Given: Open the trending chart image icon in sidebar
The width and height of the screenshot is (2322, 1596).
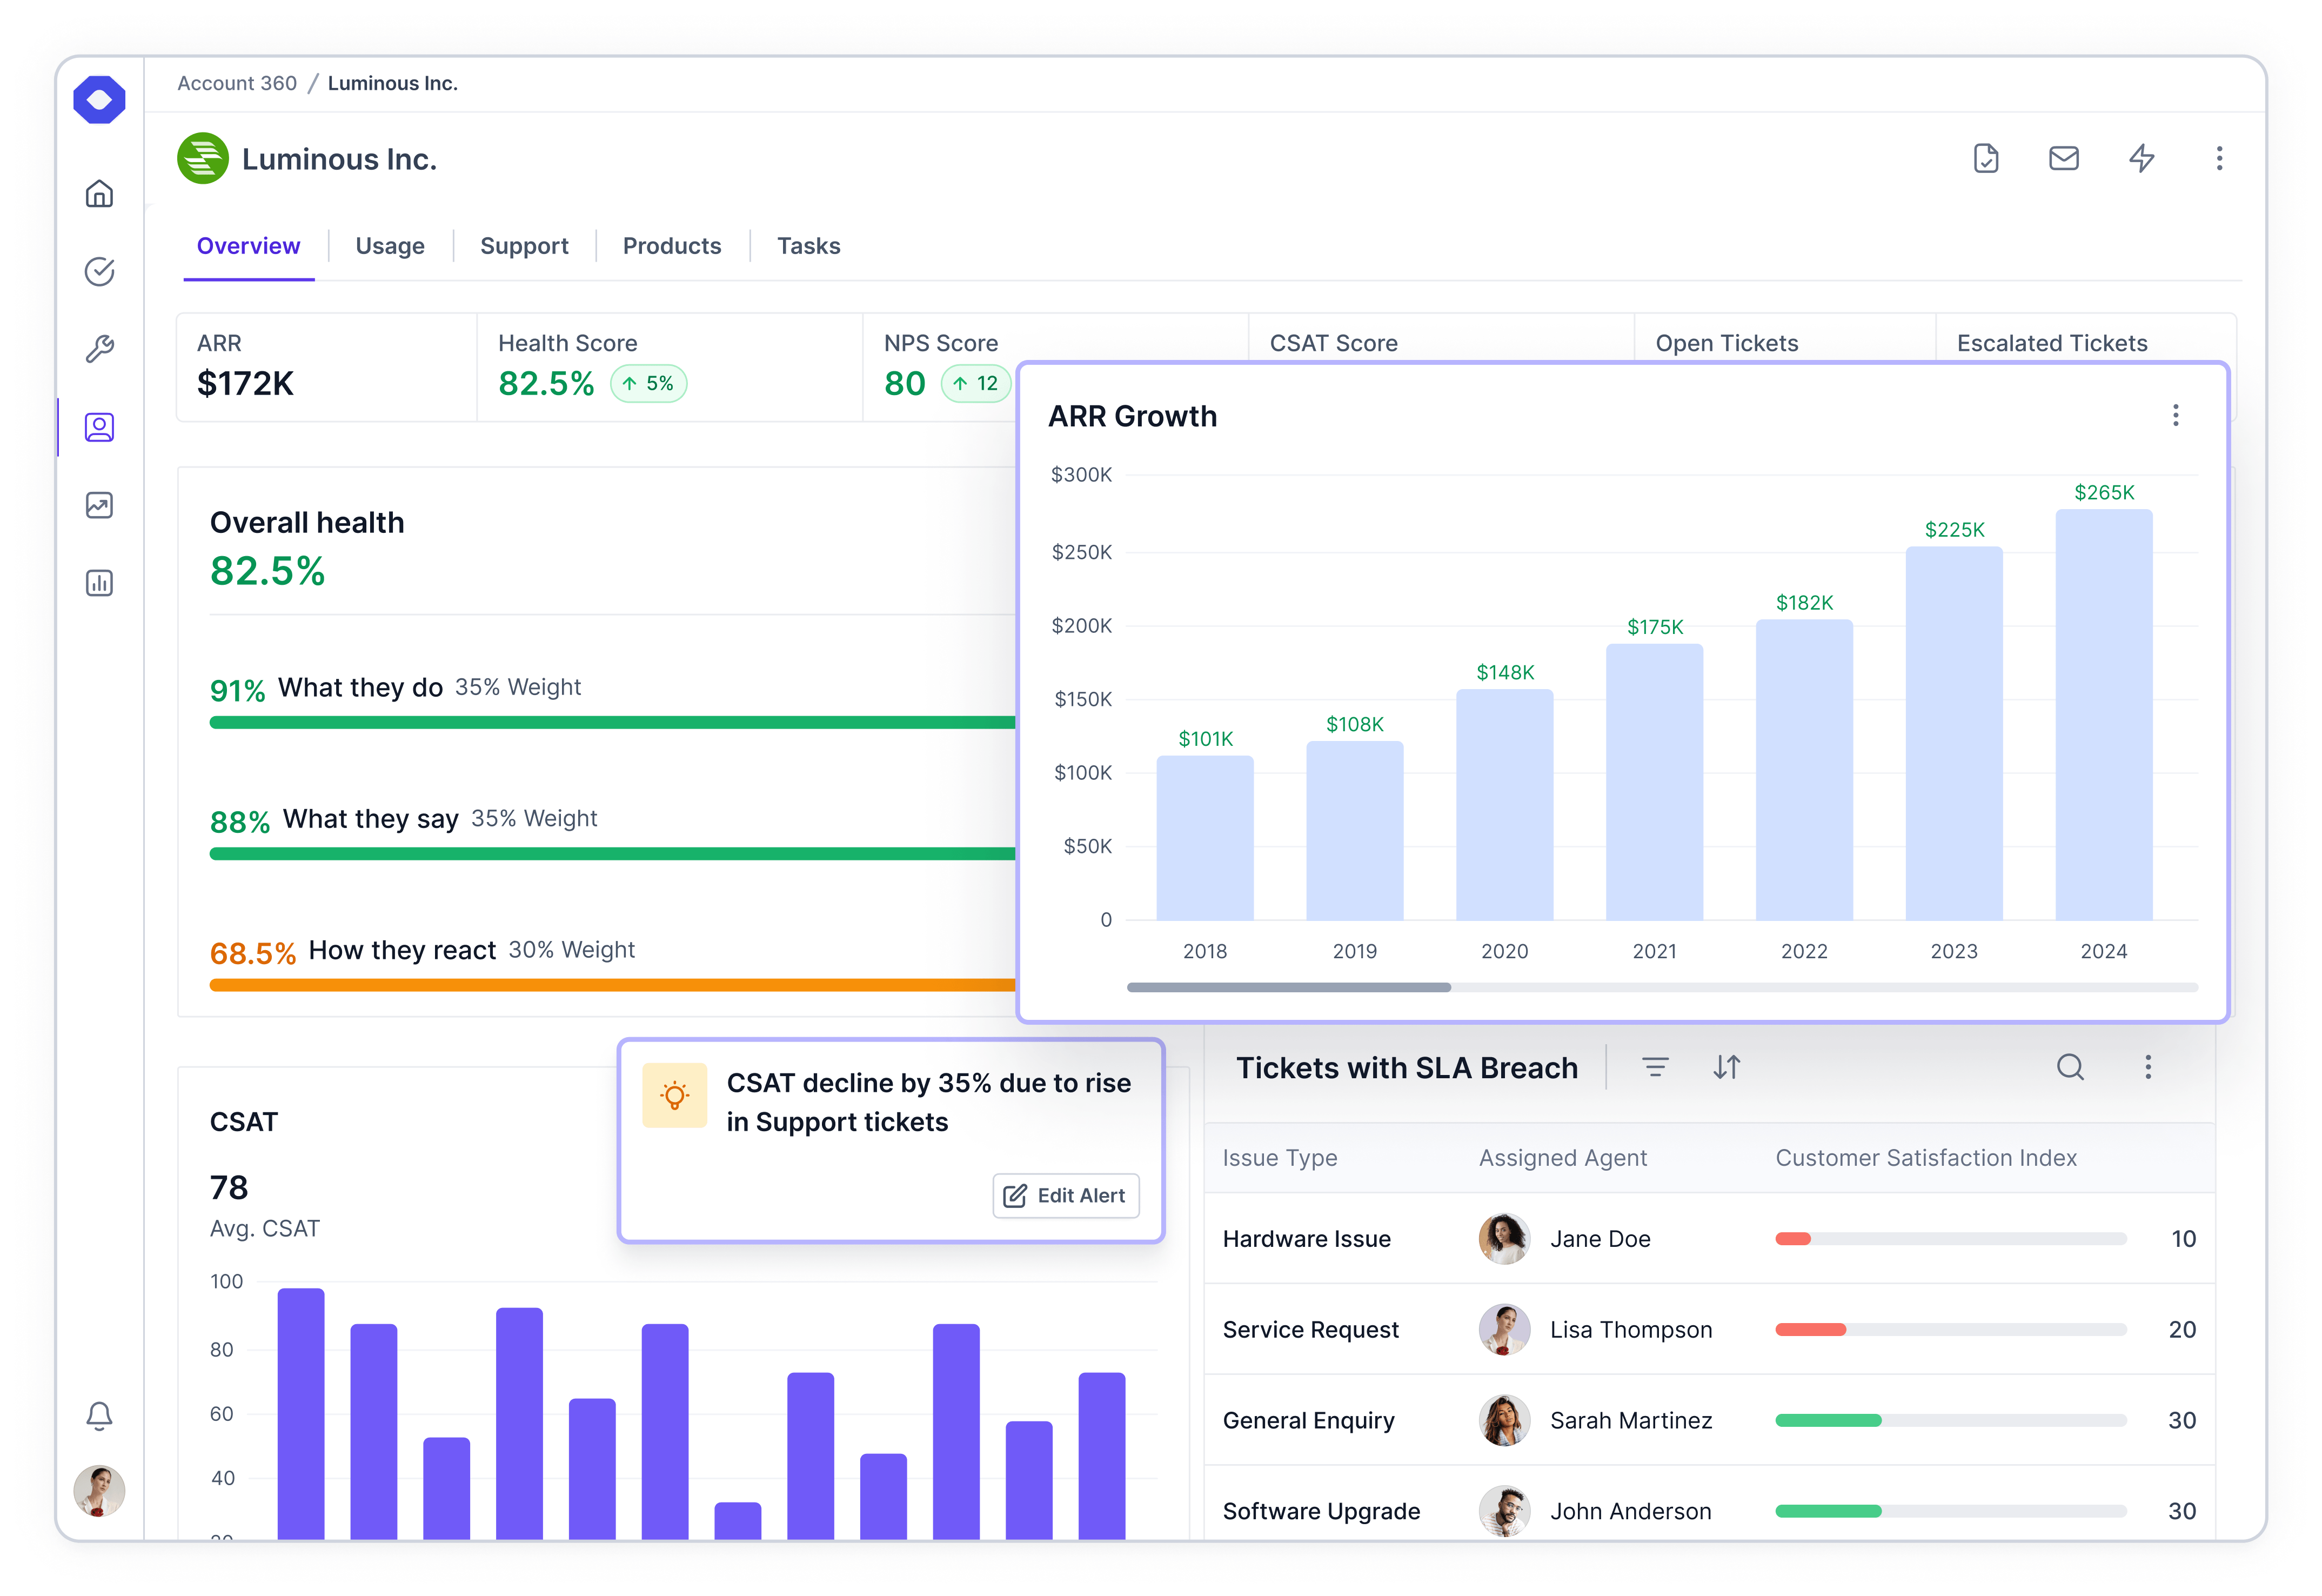Looking at the screenshot, I should 99,505.
